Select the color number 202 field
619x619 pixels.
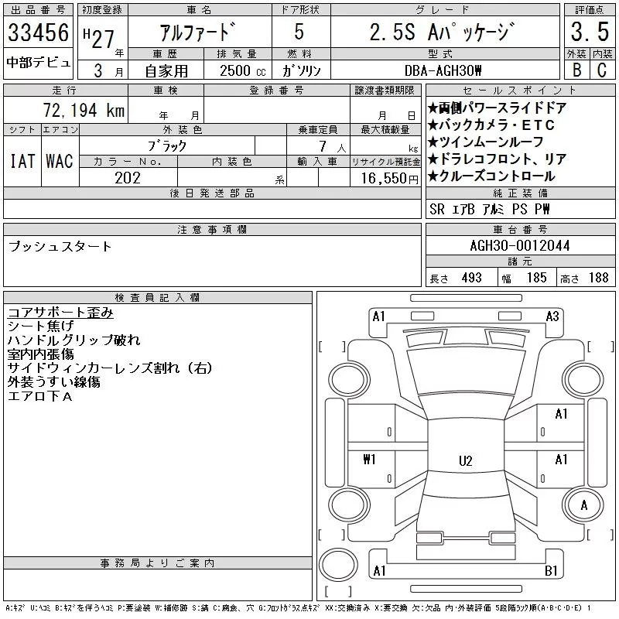coord(128,178)
